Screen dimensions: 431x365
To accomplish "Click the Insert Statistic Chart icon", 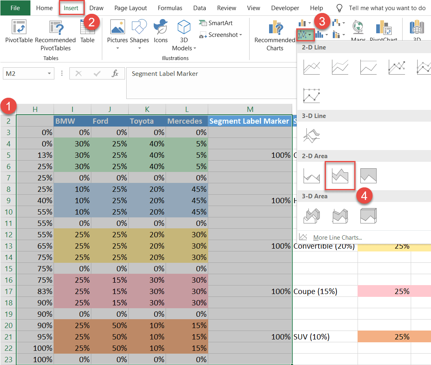I will (319, 34).
